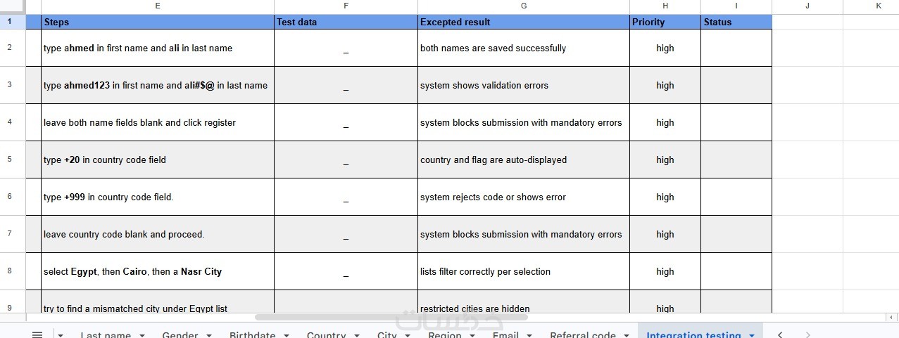Open Last name sheet tab menu arrow
899x338 pixels.
point(142,335)
